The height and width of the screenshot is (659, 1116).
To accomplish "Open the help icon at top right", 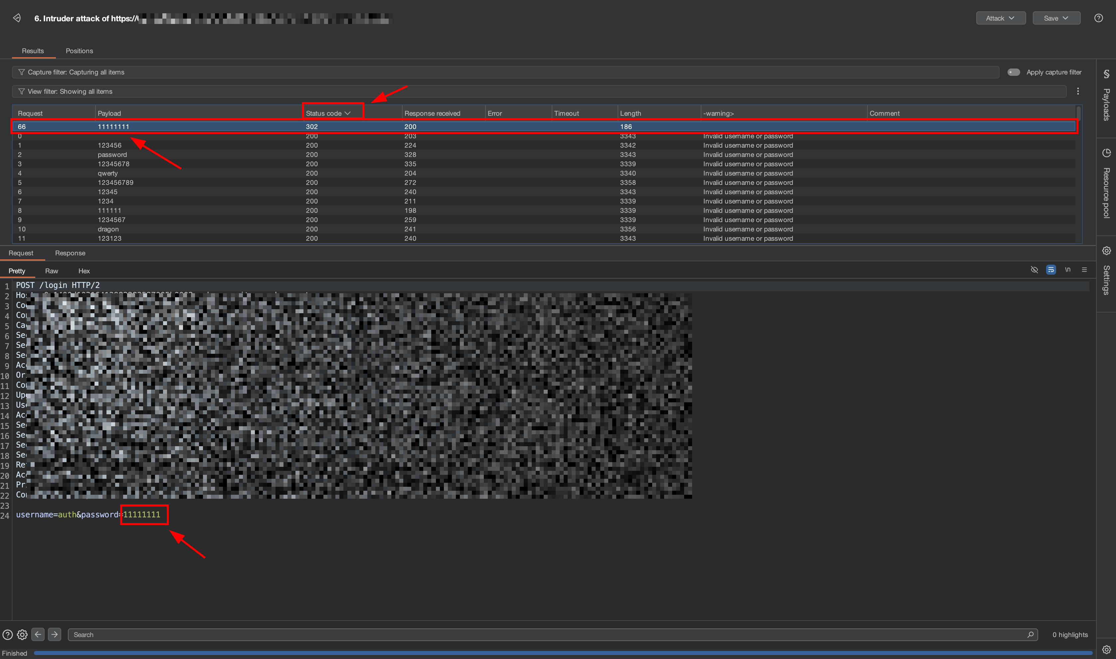I will coord(1098,18).
